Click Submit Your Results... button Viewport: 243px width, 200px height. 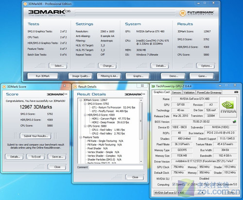(36, 136)
